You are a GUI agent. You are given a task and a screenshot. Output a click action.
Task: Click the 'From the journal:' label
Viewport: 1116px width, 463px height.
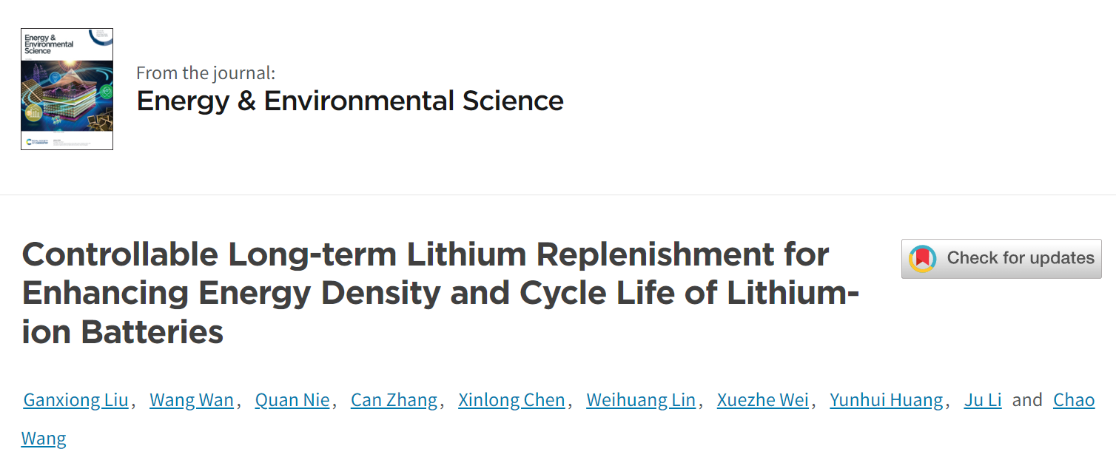pyautogui.click(x=206, y=73)
